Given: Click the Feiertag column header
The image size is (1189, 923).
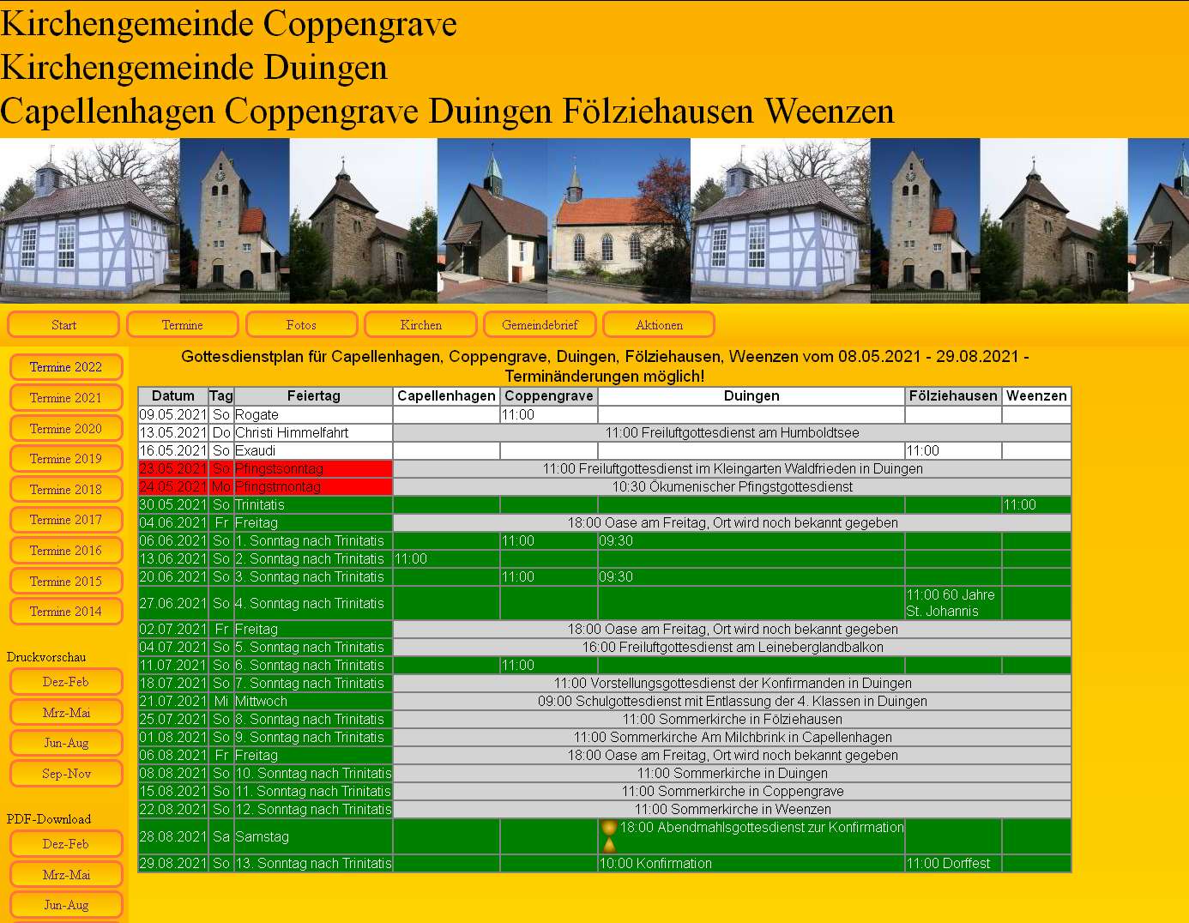Looking at the screenshot, I should coord(313,395).
